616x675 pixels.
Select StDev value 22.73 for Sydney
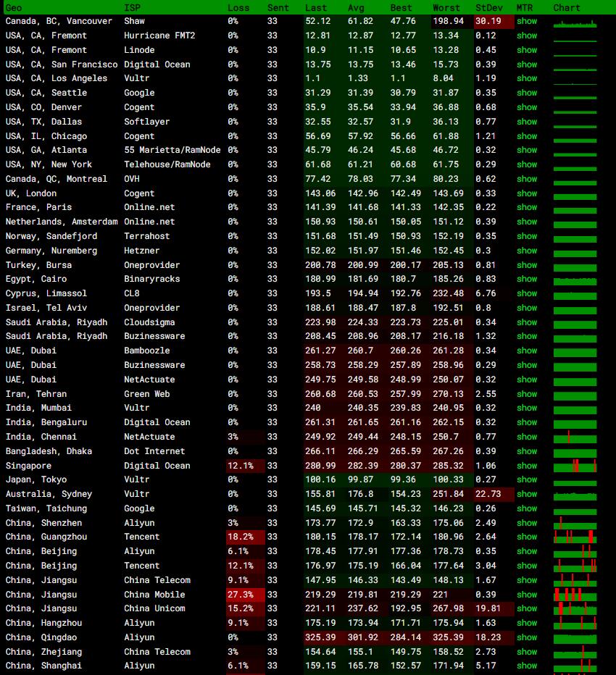[x=494, y=494]
